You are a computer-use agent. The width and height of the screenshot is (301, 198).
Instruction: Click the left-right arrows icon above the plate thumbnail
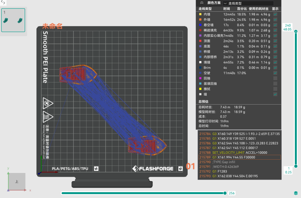tap(3, 2)
